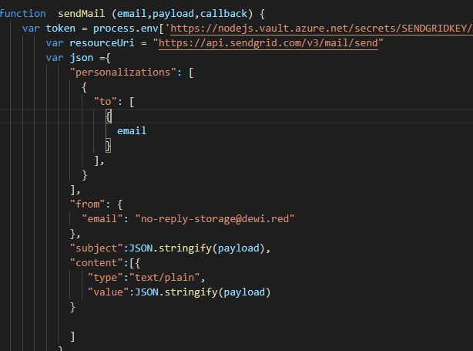The width and height of the screenshot is (473, 351).
Task: Click the no-reply-storage@dewi.red string
Action: [x=215, y=218]
